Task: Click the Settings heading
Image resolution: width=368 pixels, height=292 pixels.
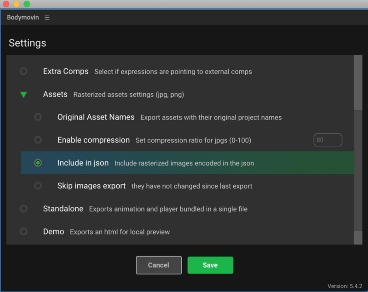Action: tap(27, 43)
